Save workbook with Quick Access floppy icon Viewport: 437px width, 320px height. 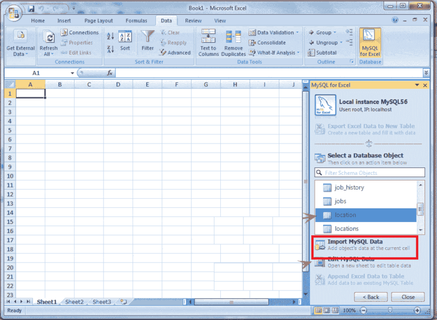pos(31,9)
